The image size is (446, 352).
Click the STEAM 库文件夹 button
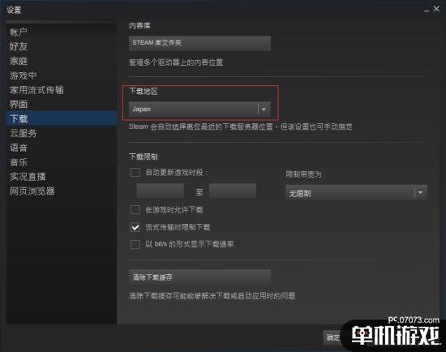199,43
